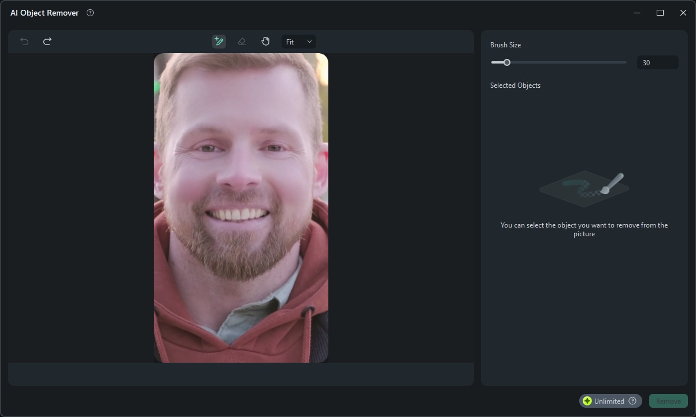
Task: Click the 'You can select the object' hint text
Action: (x=584, y=229)
